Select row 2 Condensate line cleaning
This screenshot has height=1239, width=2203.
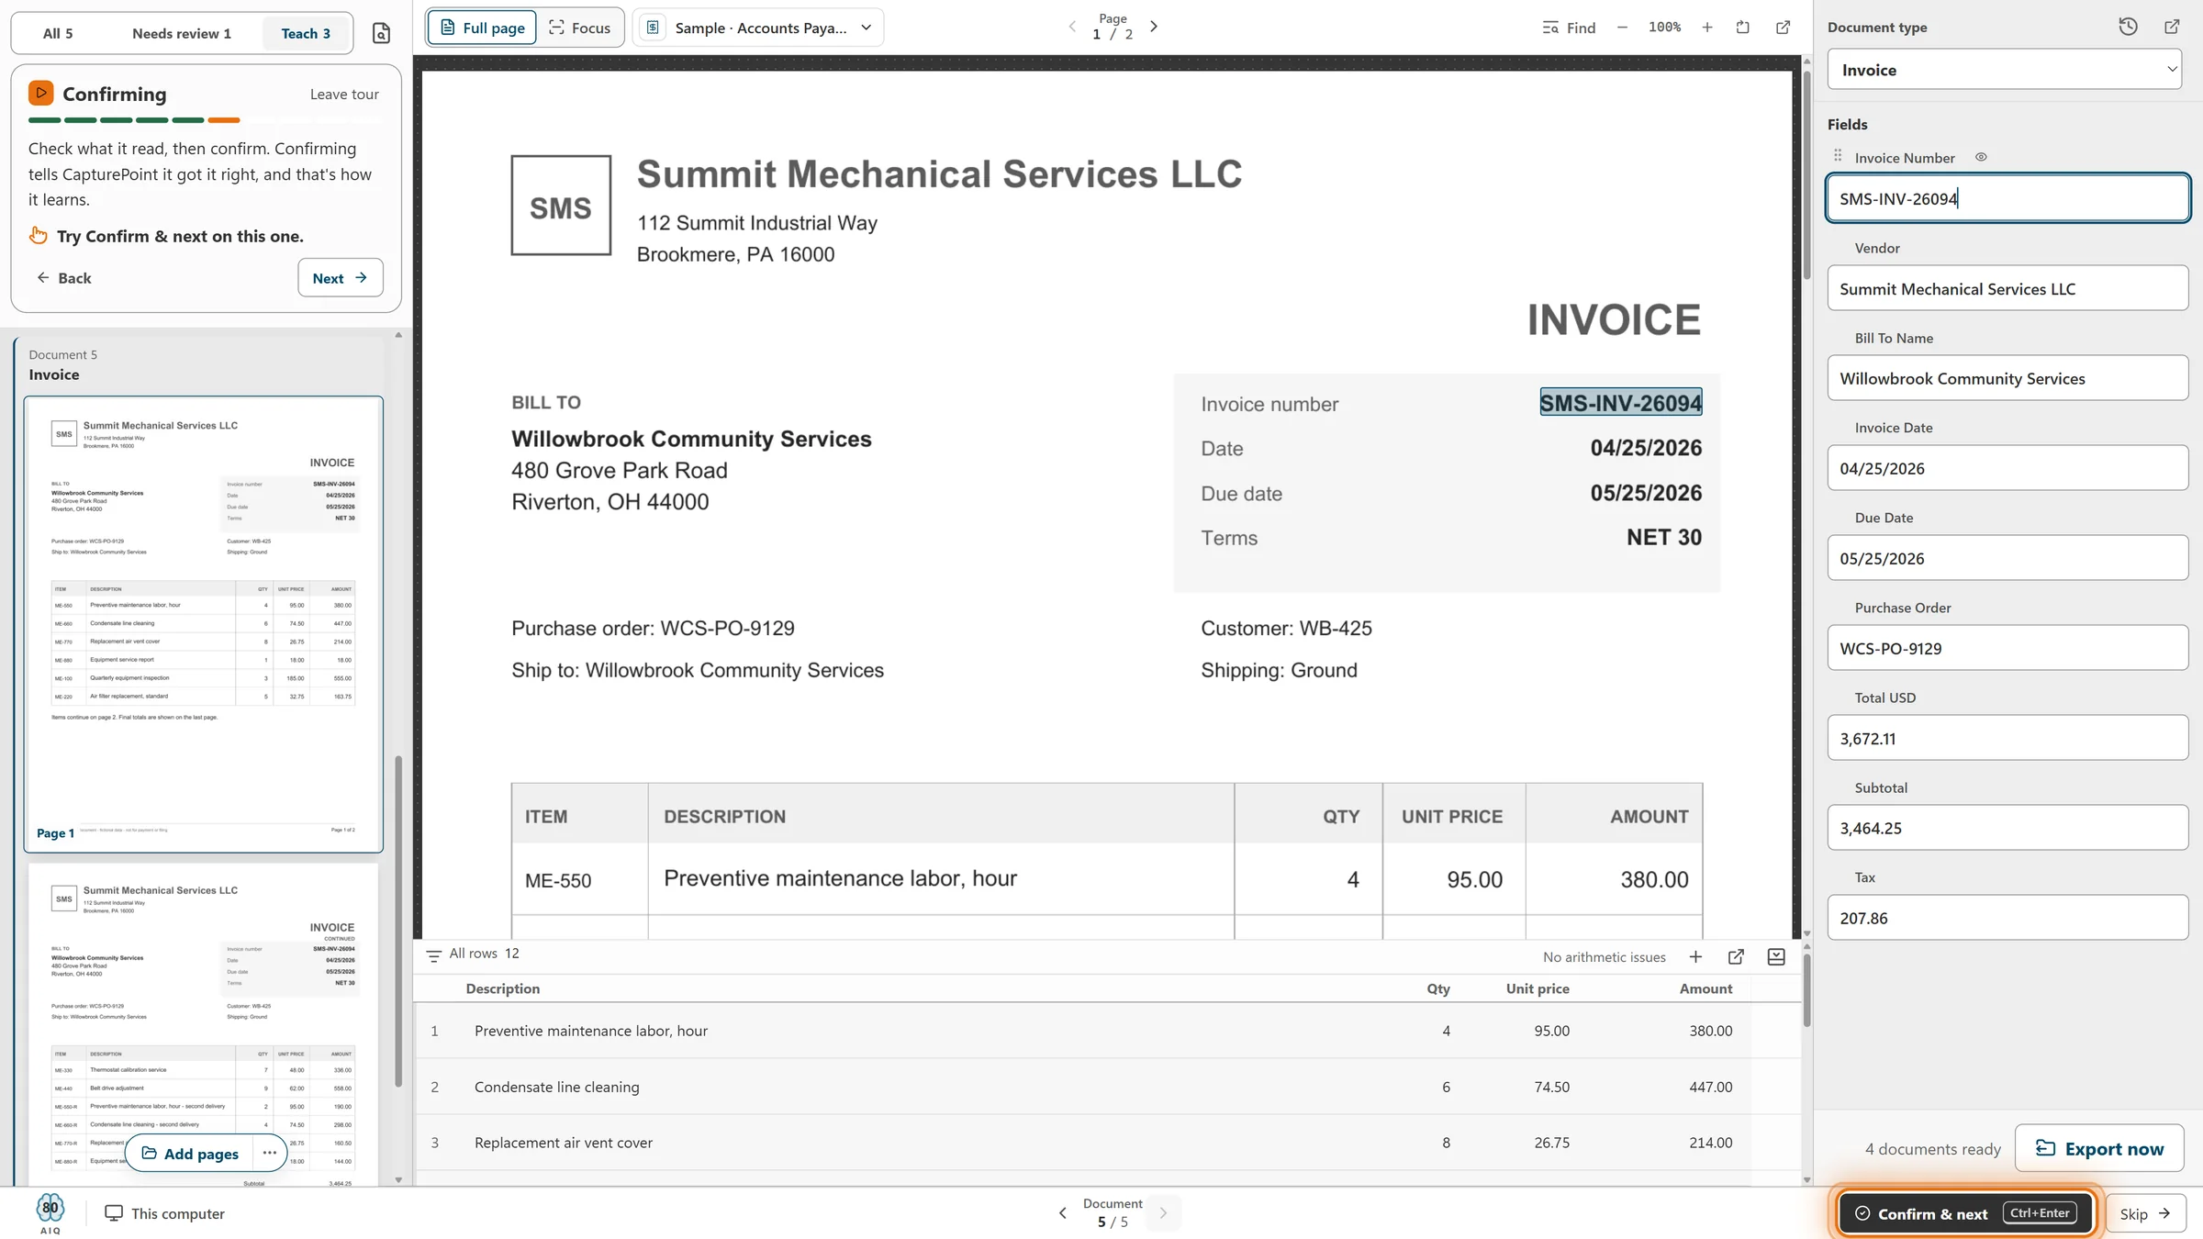tap(1083, 1087)
